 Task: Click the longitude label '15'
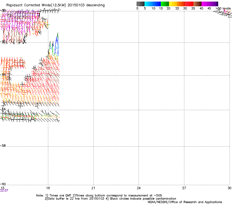[3, 188]
